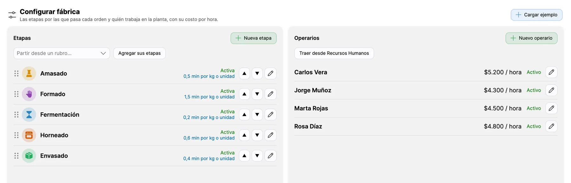Move Amasado stage up

(x=244, y=74)
